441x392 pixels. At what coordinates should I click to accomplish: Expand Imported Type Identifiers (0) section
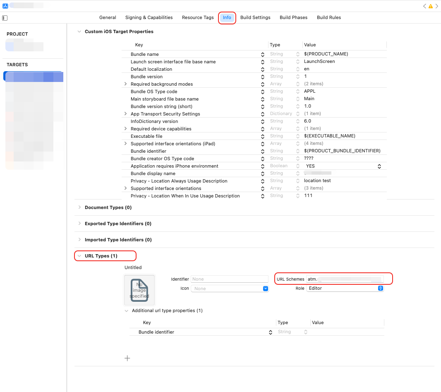pos(79,240)
